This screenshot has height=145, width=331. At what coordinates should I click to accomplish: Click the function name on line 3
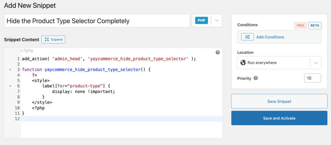pyautogui.click(x=92, y=70)
